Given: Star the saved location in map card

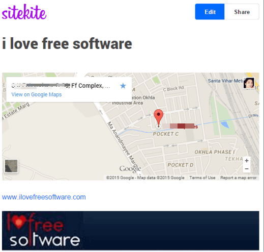Looking at the screenshot, I should pos(123,86).
